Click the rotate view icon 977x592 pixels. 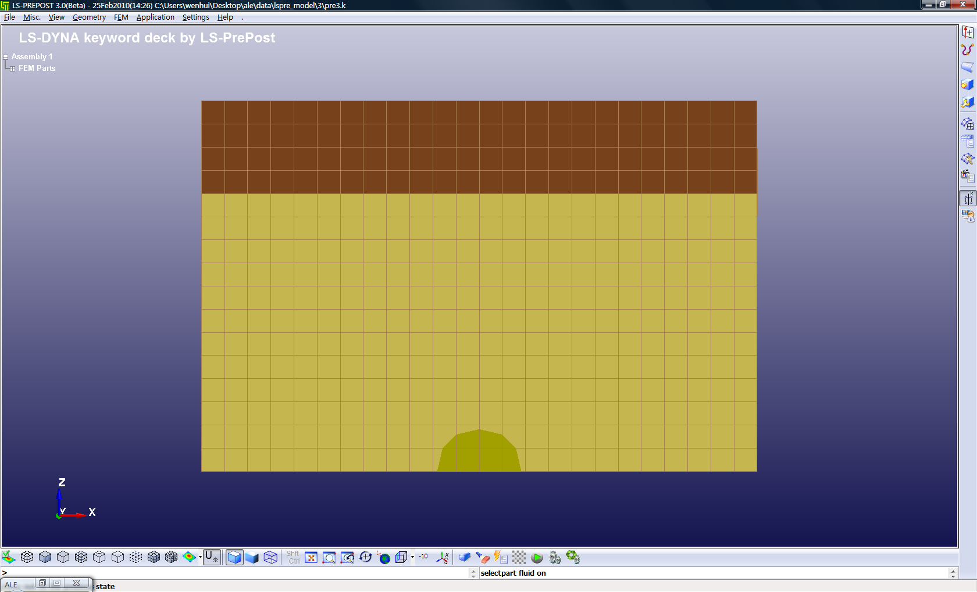(x=365, y=558)
